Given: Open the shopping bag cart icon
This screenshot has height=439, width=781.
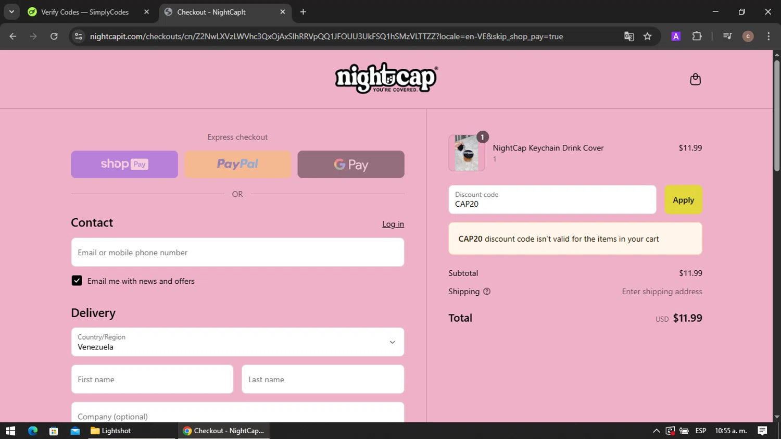Looking at the screenshot, I should click(x=695, y=79).
